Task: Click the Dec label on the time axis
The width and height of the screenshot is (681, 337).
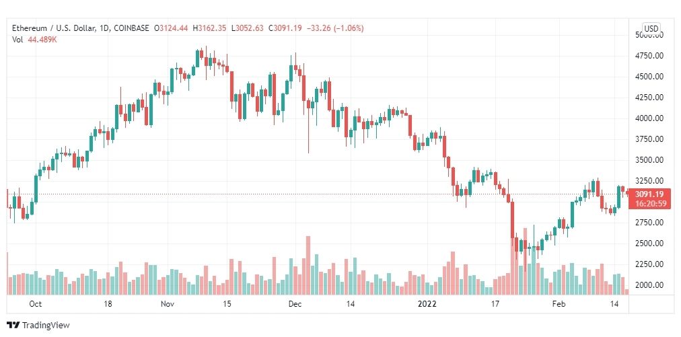Action: point(295,304)
